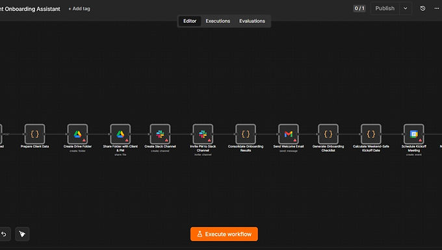This screenshot has height=250, width=442.
Task: Click the Onboarding Assistant workflow title
Action: click(x=30, y=9)
